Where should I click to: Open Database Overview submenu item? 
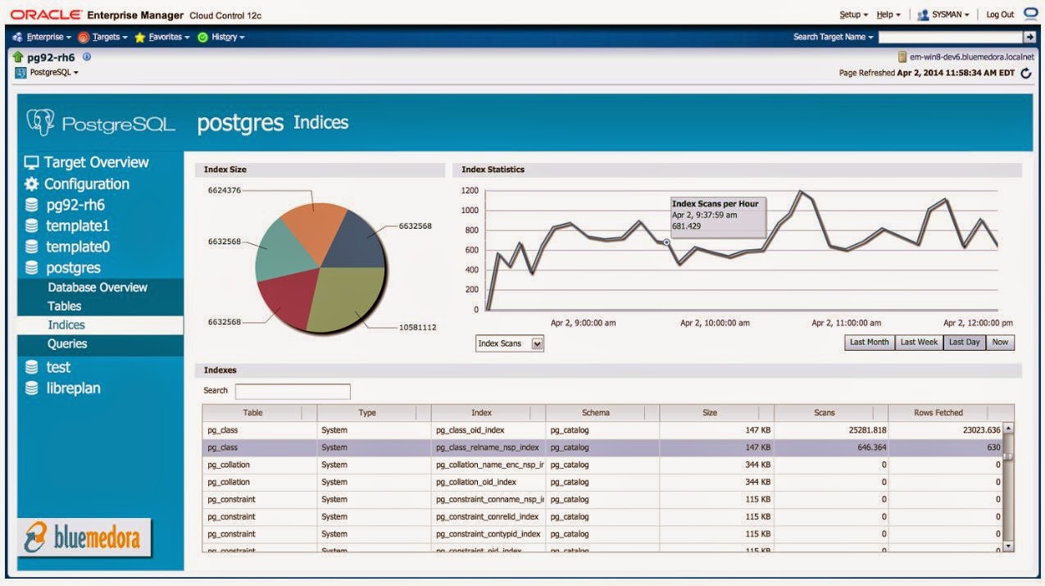pos(98,287)
